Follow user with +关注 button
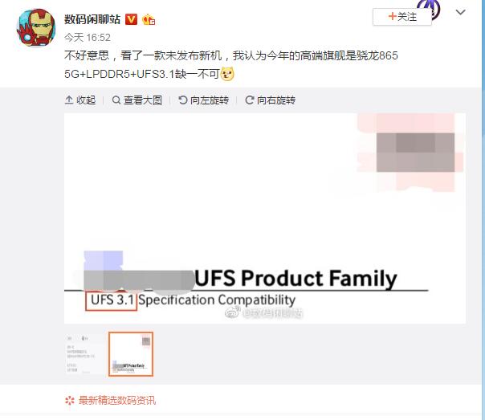 click(x=402, y=17)
